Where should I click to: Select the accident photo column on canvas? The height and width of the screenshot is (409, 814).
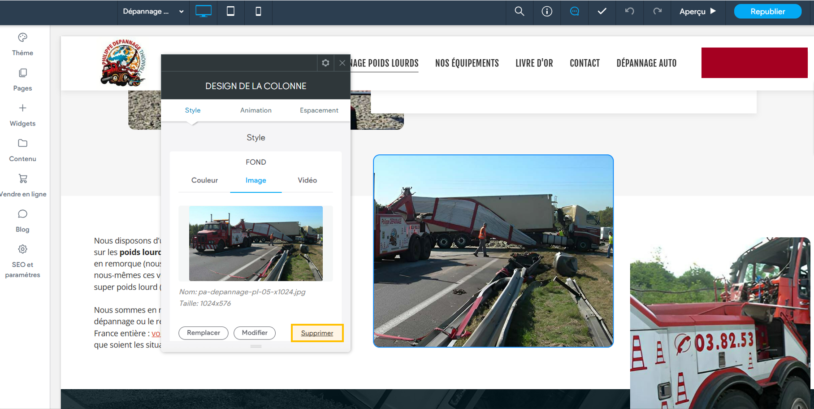[x=494, y=251]
